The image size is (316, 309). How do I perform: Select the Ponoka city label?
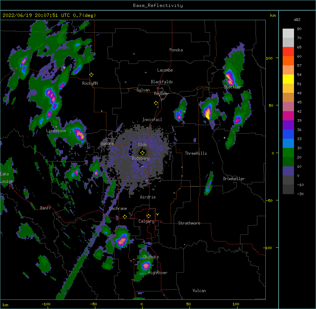[x=176, y=50]
